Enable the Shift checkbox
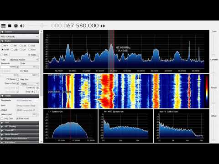The height and width of the screenshot is (164, 219). (2, 55)
